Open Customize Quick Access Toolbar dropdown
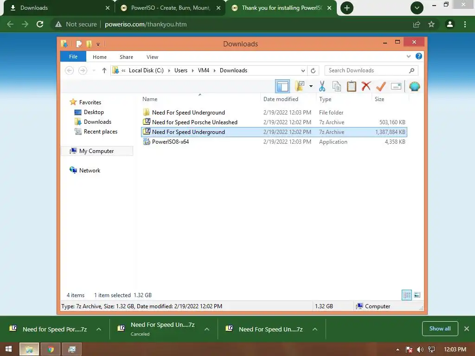Screen dimensions: 475x356 (98, 44)
